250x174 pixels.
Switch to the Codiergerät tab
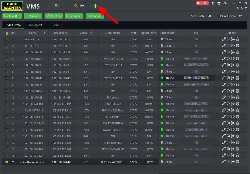click(35, 25)
